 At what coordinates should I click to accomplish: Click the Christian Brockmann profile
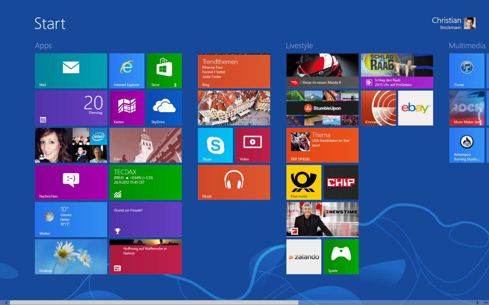click(x=454, y=23)
